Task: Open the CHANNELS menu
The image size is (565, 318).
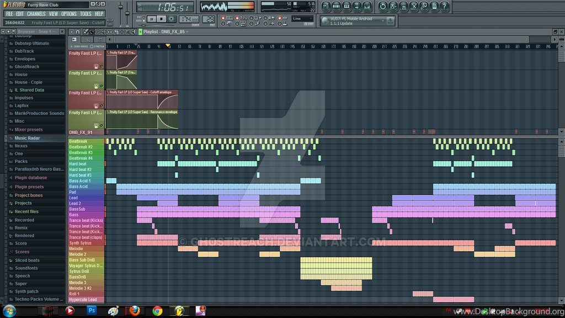Action: 36,14
